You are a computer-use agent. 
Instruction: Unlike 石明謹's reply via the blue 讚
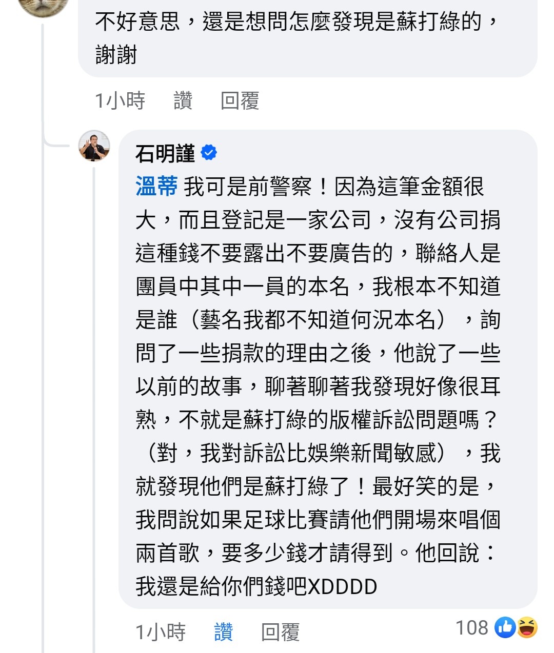(223, 632)
